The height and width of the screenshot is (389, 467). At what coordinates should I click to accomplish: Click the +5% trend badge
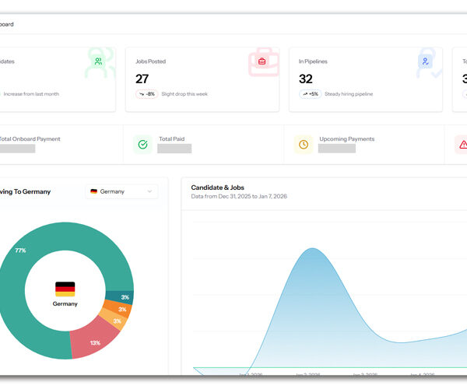pyautogui.click(x=311, y=94)
